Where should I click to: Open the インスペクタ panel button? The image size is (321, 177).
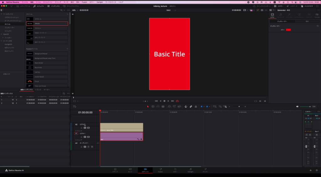[x=307, y=6]
